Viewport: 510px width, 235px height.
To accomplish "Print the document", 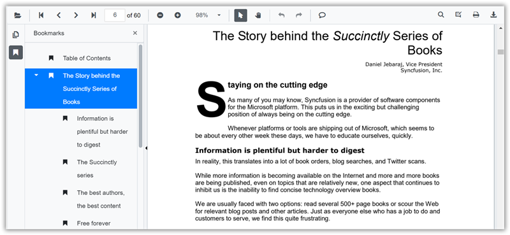I will pyautogui.click(x=476, y=15).
